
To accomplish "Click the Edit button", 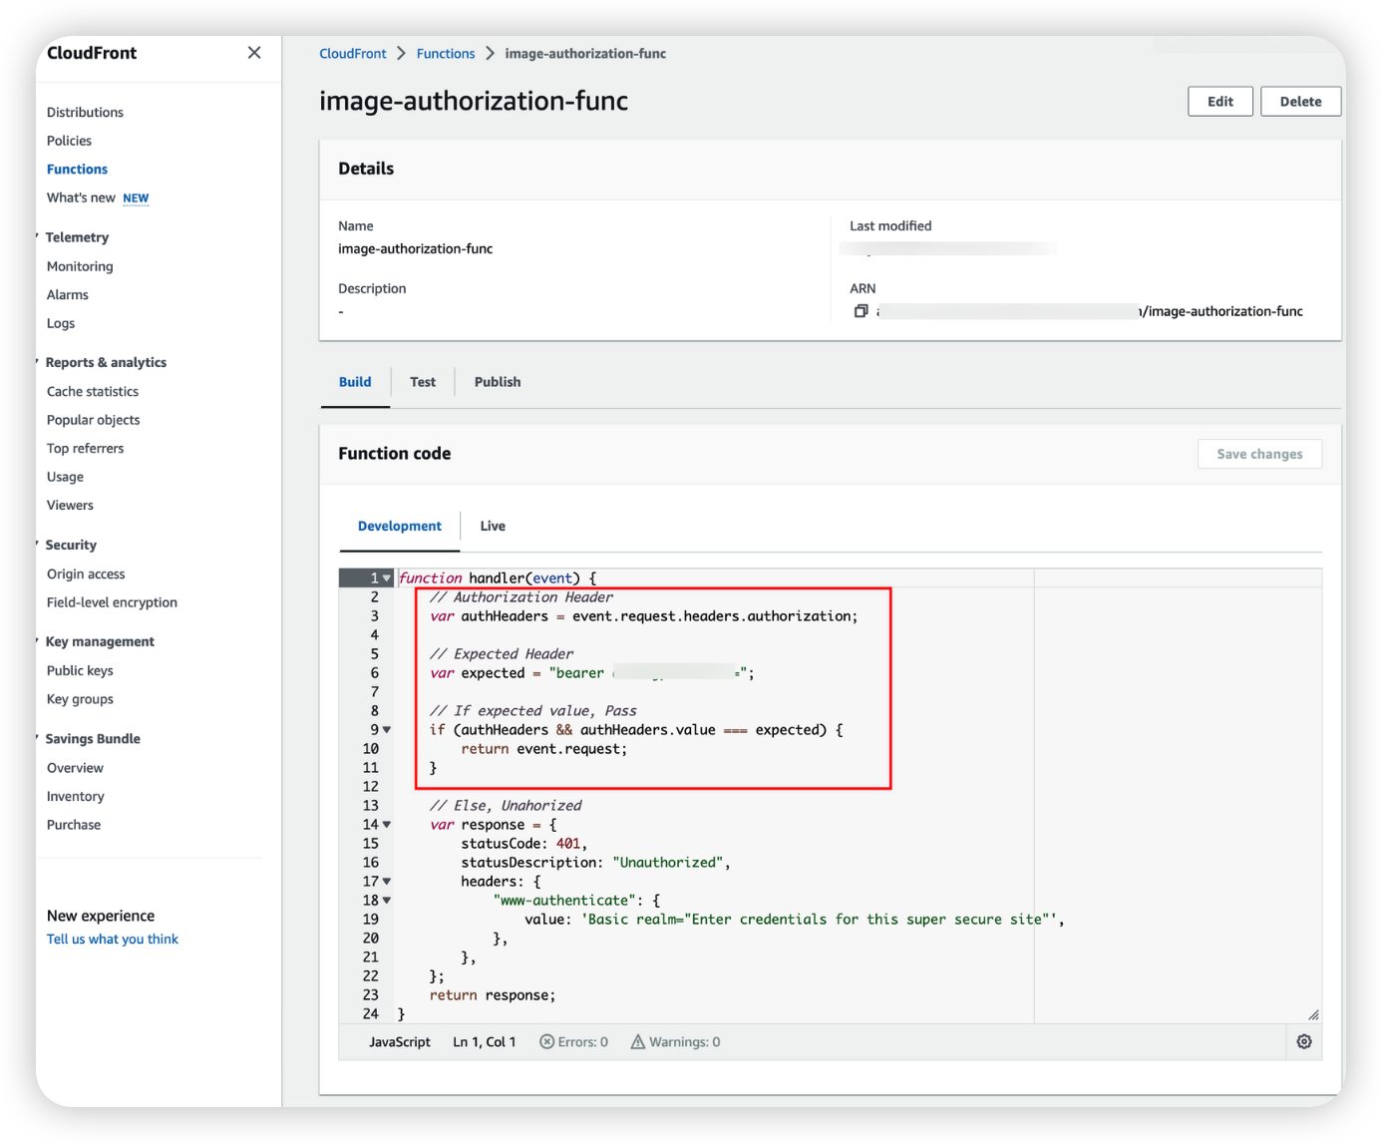I will pyautogui.click(x=1220, y=102).
